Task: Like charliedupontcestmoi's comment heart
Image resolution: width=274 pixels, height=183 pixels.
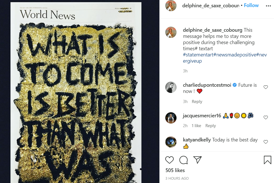Action: point(266,87)
